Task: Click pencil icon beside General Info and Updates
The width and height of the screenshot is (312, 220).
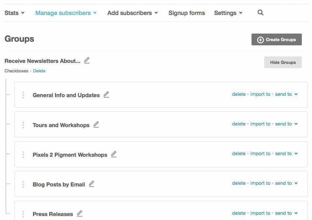Action: [x=106, y=95]
